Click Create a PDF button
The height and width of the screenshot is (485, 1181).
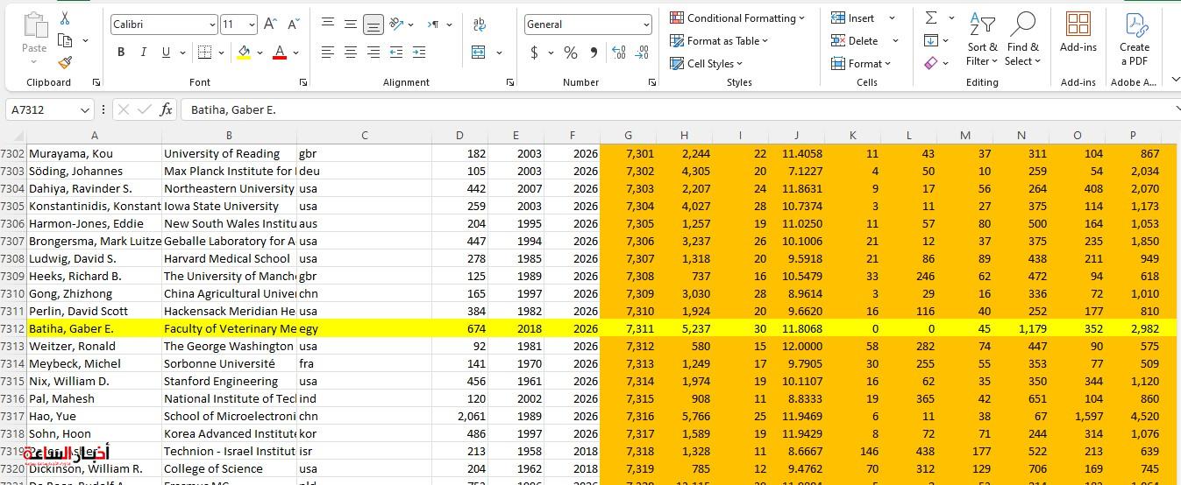pos(1135,39)
